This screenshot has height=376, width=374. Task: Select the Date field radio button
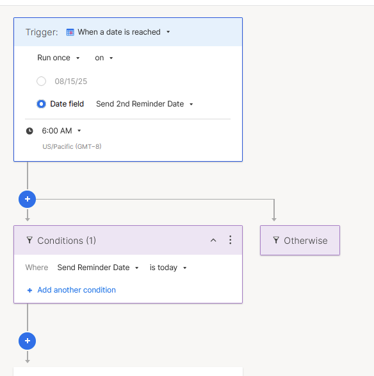(x=41, y=104)
